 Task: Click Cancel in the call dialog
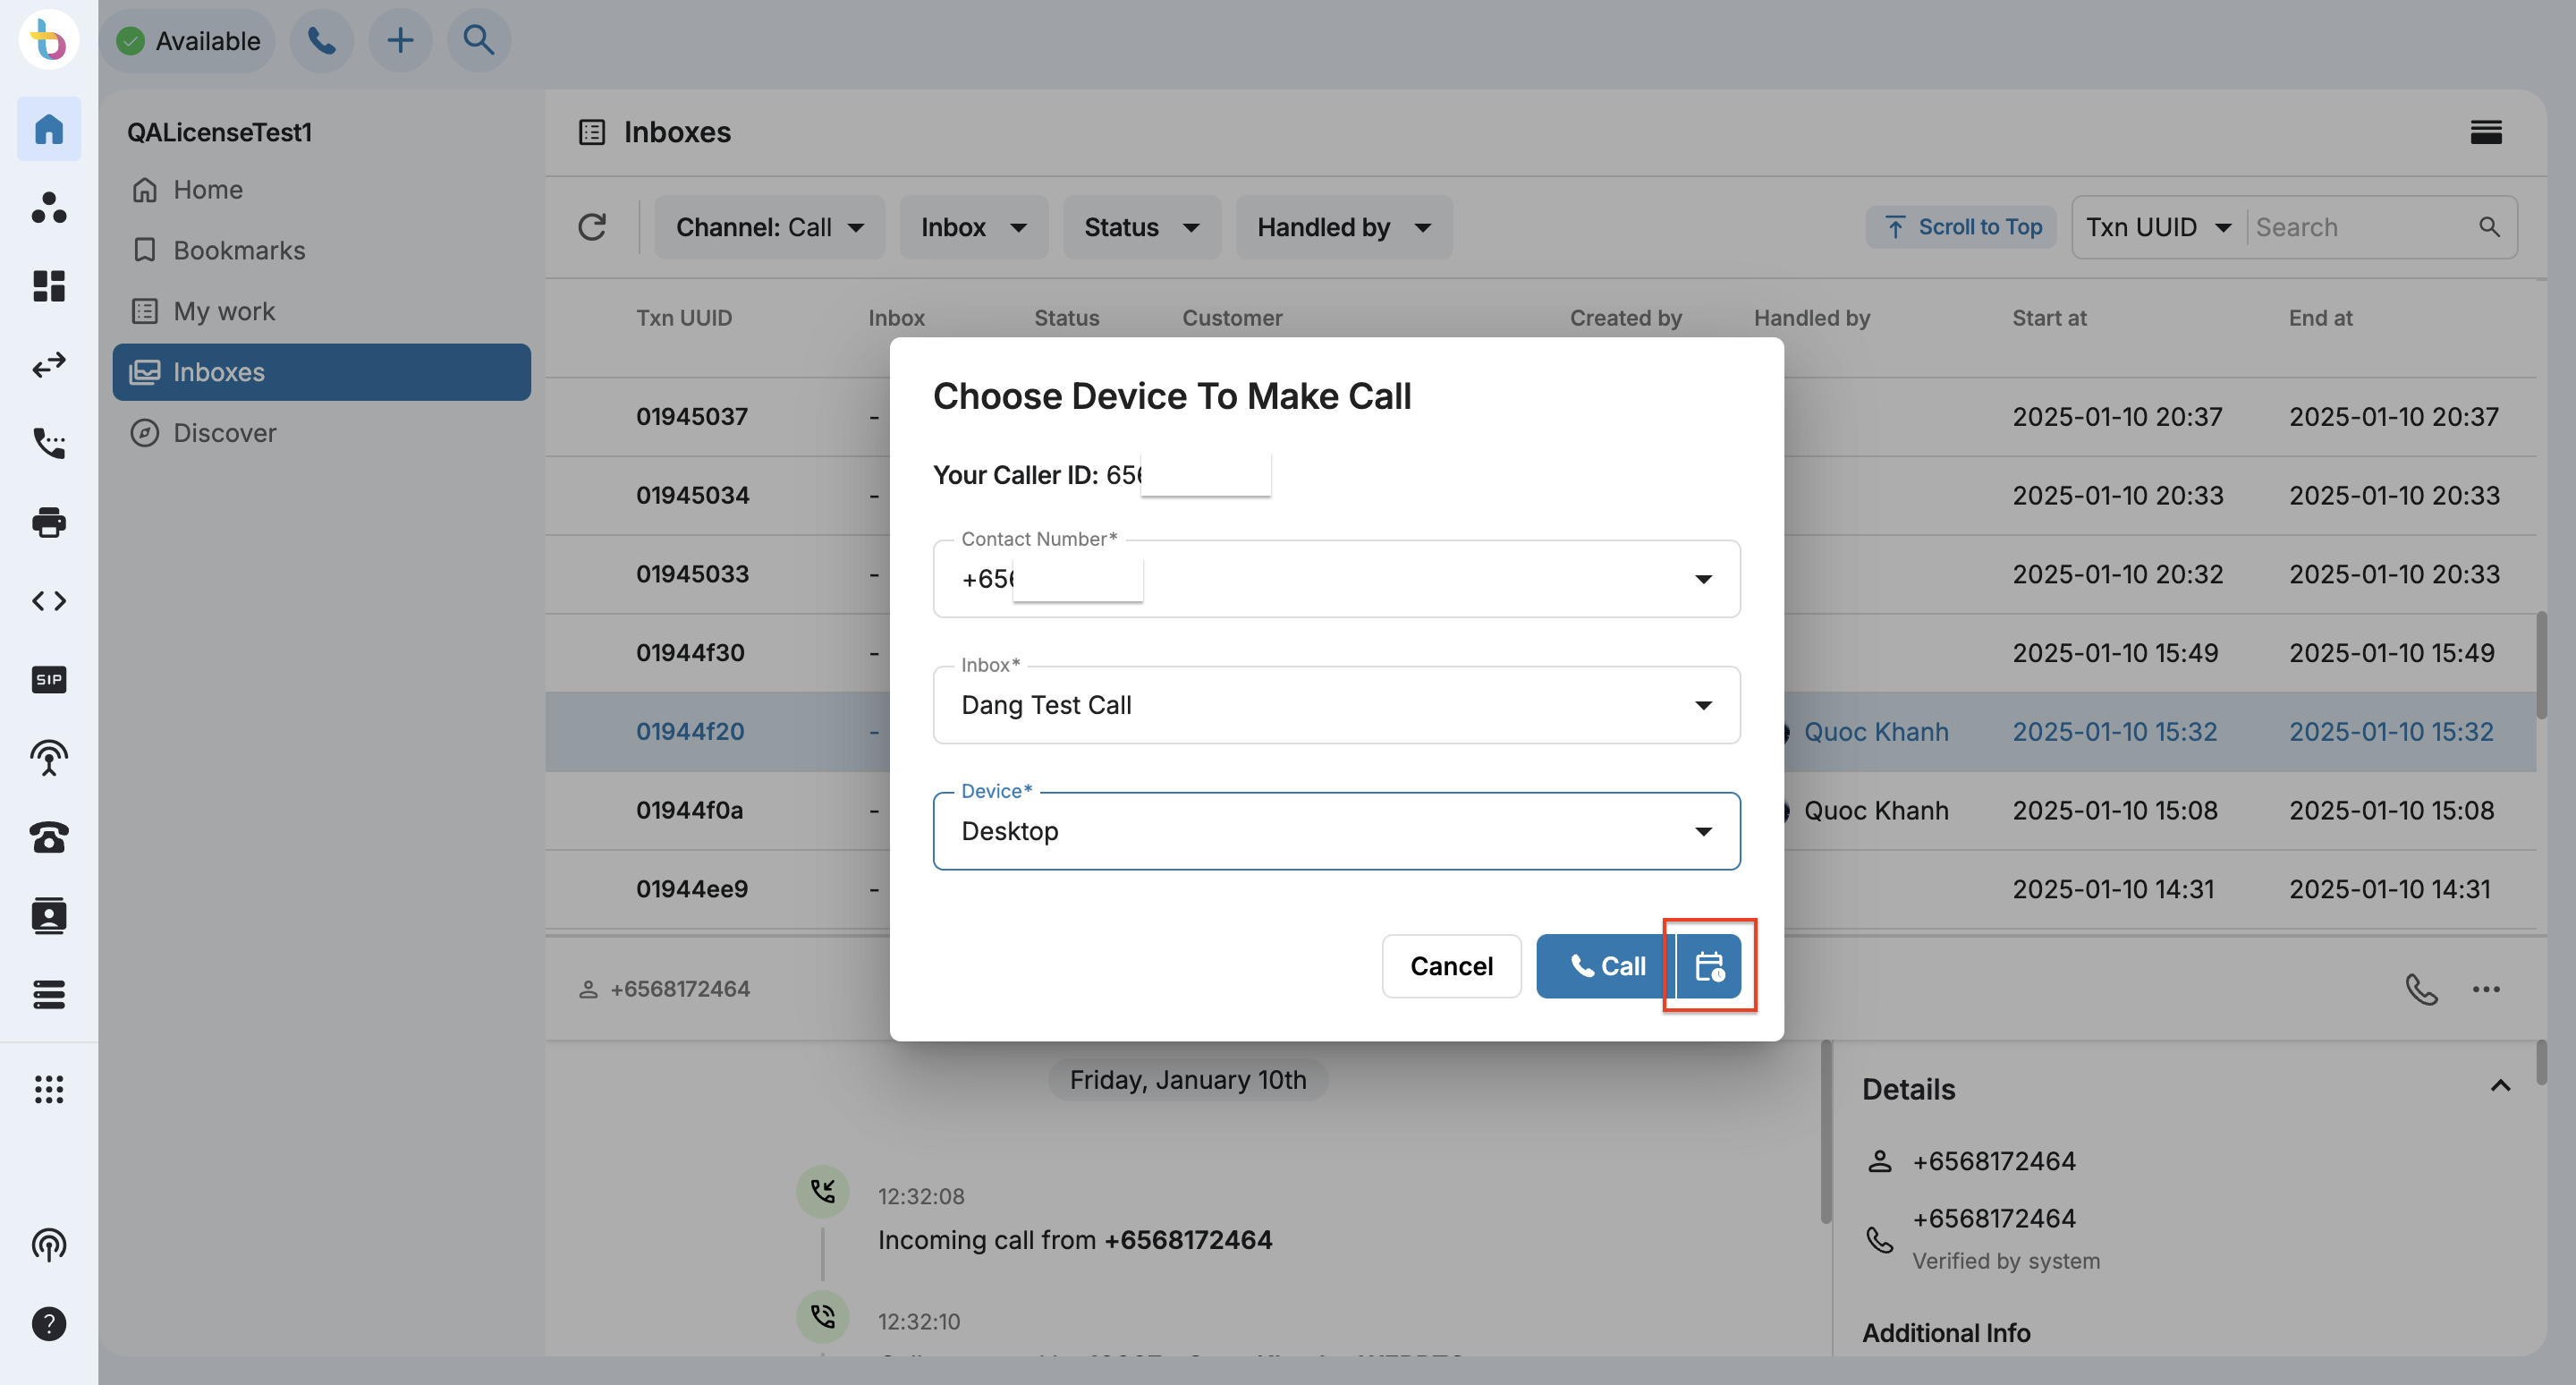tap(1451, 966)
